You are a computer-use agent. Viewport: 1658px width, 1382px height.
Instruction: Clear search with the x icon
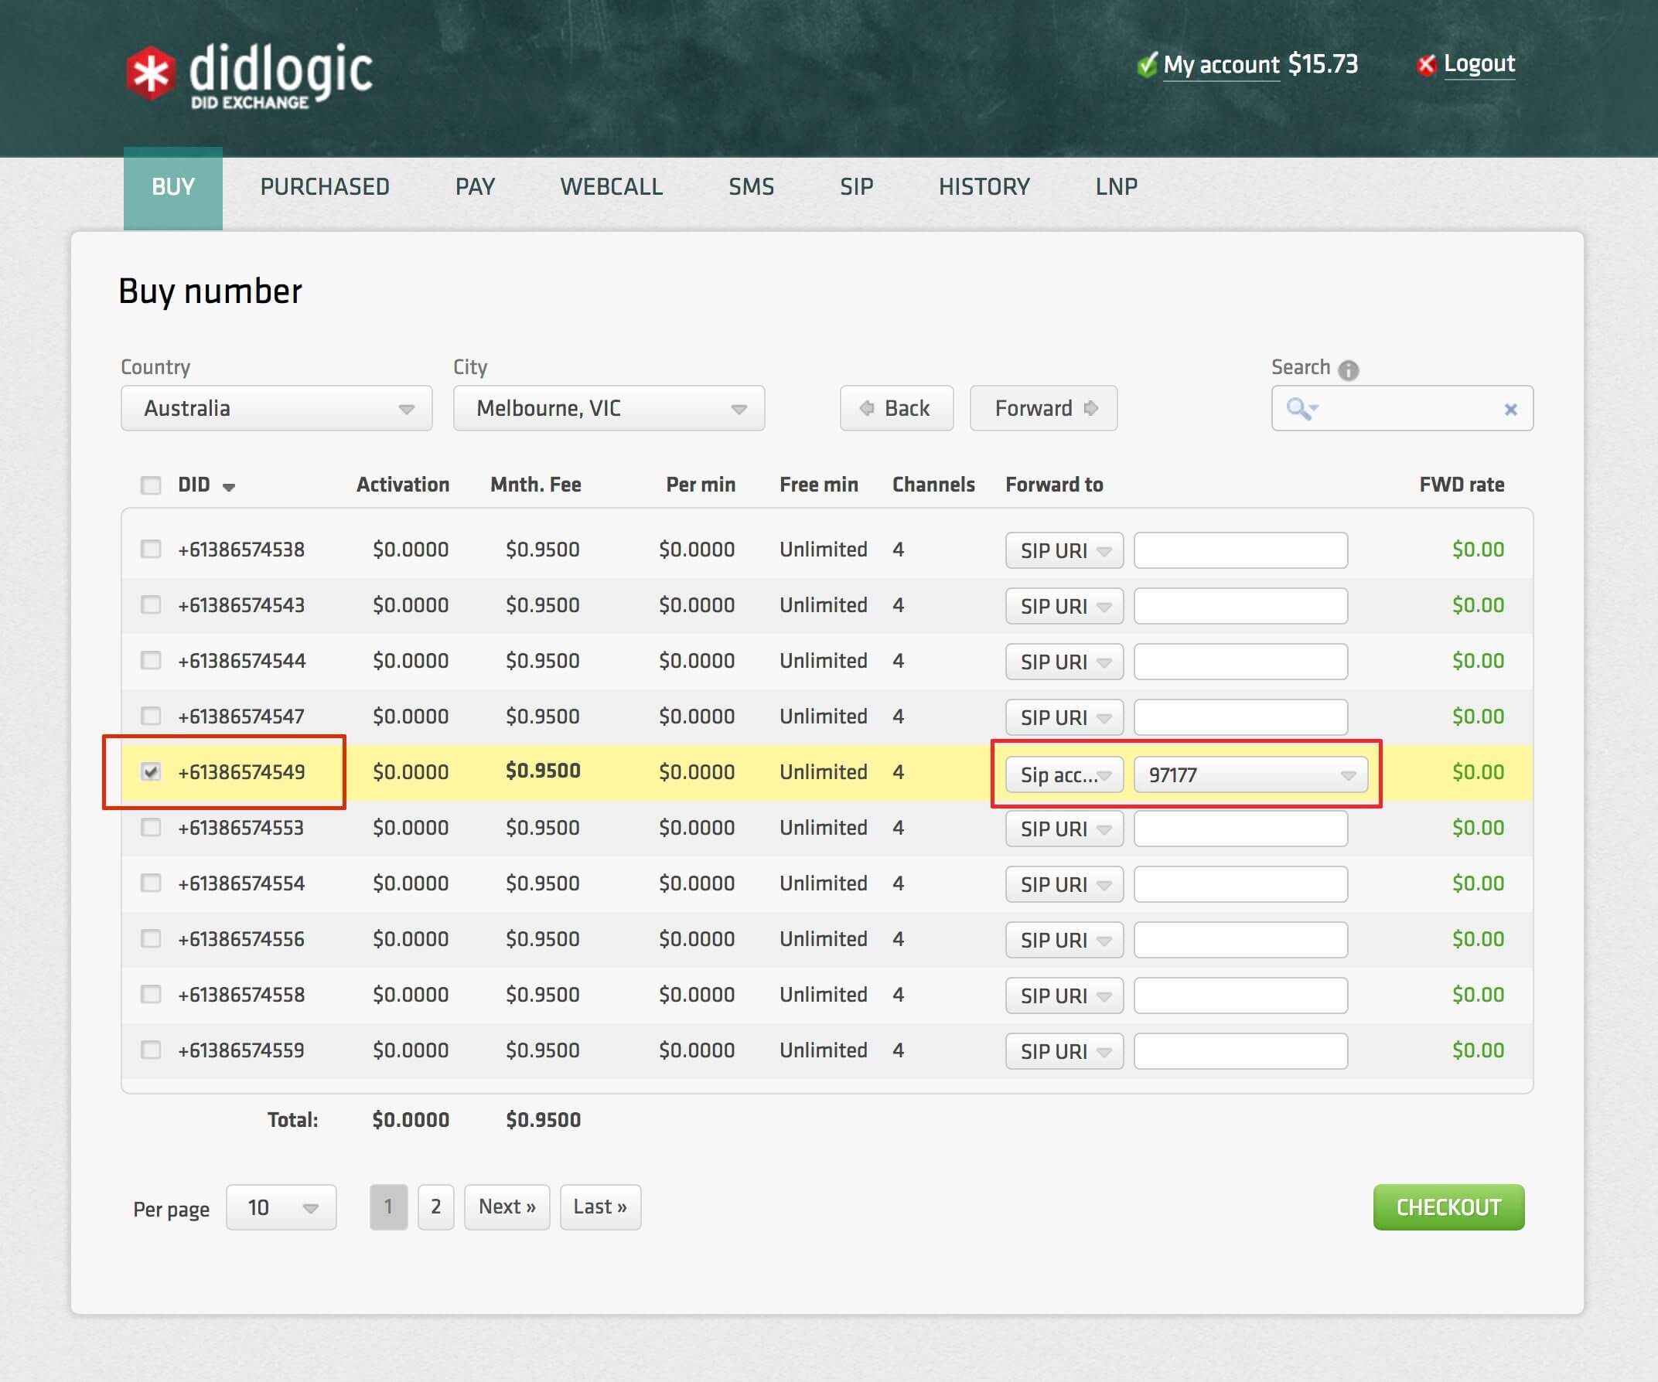(x=1510, y=409)
